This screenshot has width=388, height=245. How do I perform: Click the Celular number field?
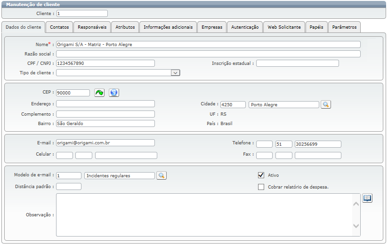click(126, 155)
